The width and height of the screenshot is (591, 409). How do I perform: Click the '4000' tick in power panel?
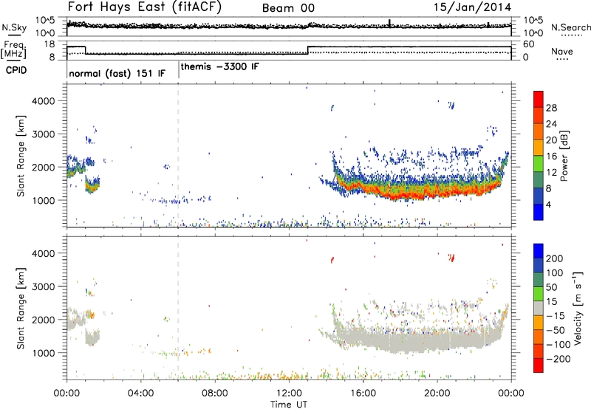(44, 101)
